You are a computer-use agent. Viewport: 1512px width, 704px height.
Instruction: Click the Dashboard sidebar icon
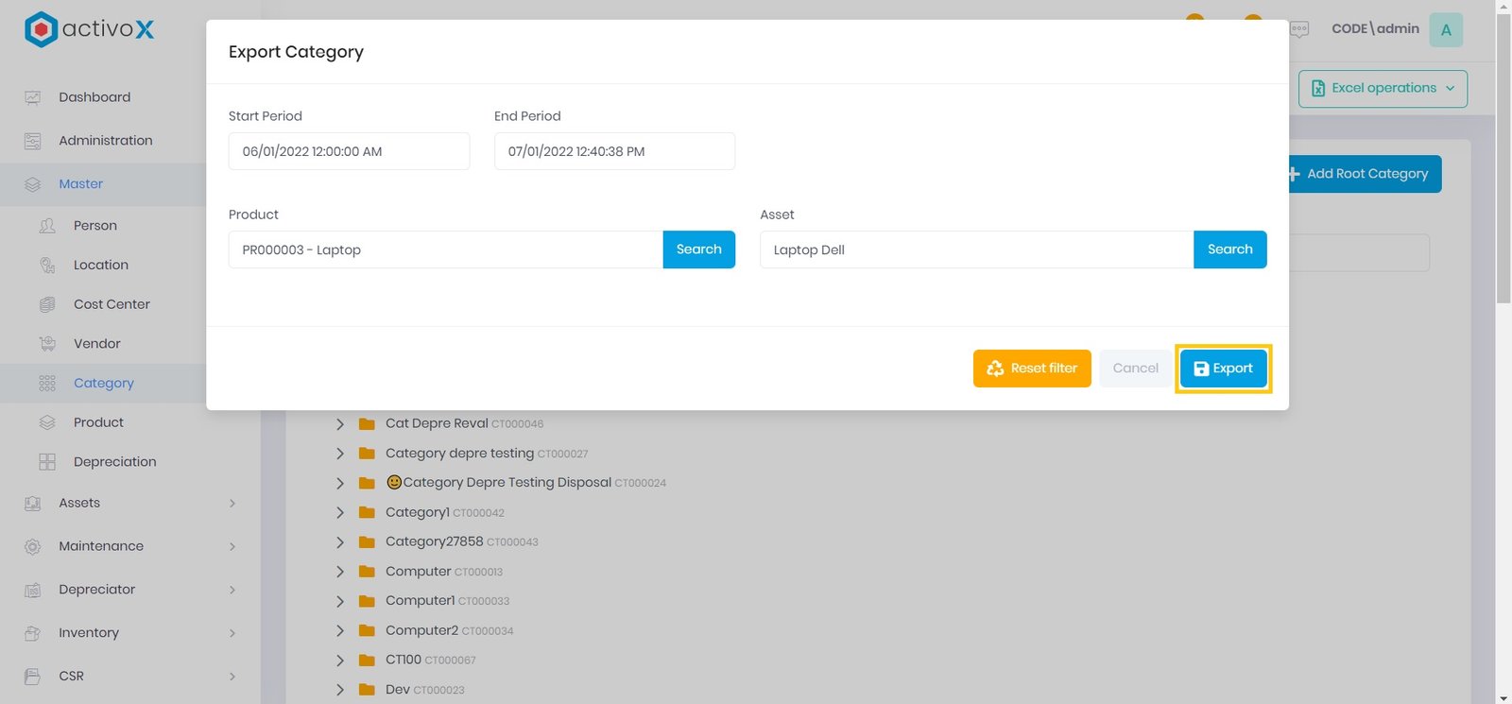(33, 97)
